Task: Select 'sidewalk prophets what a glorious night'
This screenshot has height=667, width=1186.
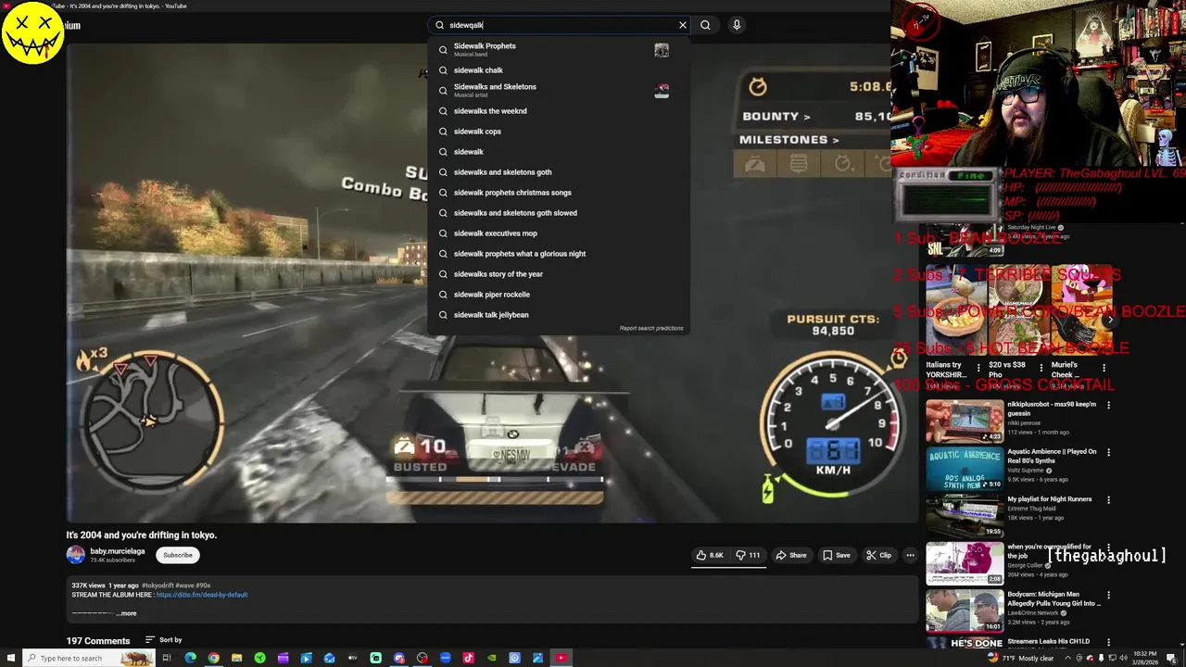Action: click(x=558, y=254)
